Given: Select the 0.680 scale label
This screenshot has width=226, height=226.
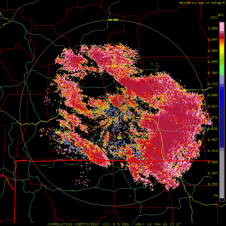Looking at the screenshot, I should tap(213, 95).
